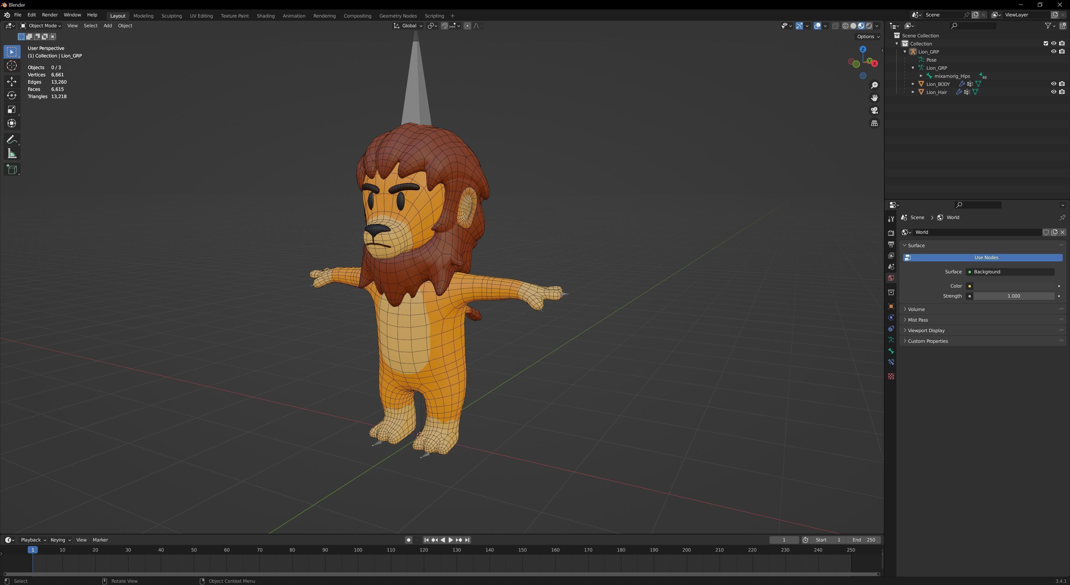Activate the Transform tool
Screen dimensions: 1070x585
pos(12,123)
